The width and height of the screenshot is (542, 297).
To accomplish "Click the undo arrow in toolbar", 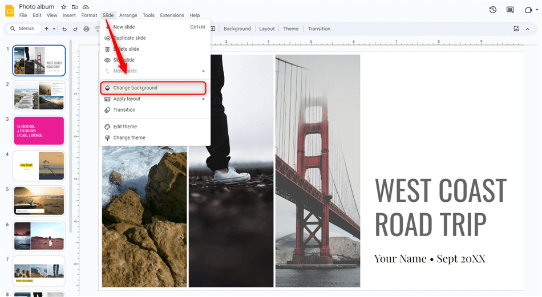I will coord(64,29).
